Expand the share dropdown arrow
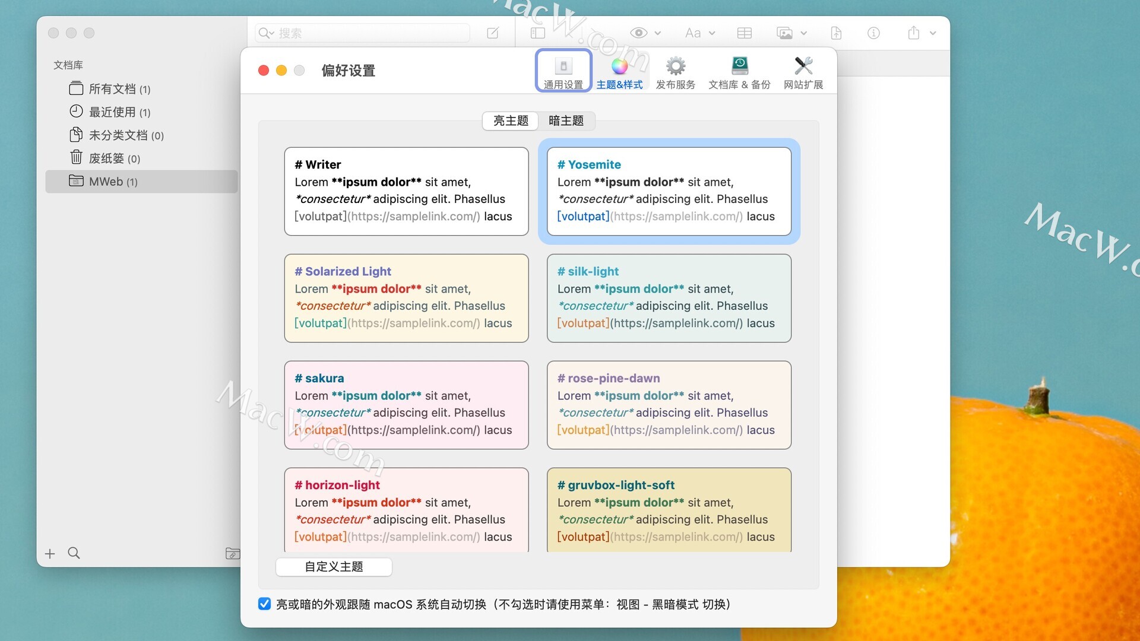Viewport: 1140px width, 641px height. tap(933, 33)
